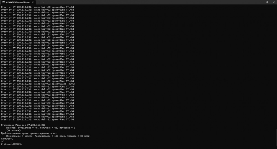Click the C:\Users\ZOV163> command prompt
277x149 pixels.
coord(11,144)
